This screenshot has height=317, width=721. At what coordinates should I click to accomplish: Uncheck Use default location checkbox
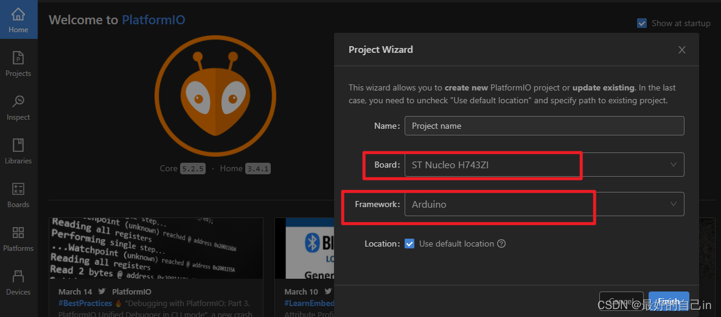(409, 244)
